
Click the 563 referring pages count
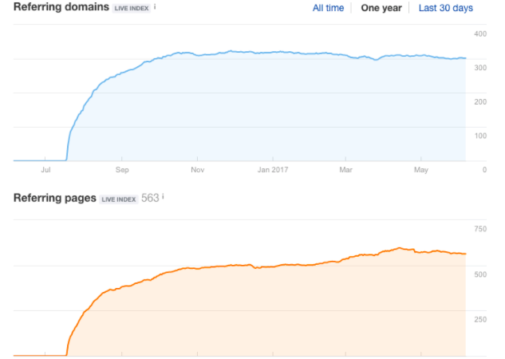(x=150, y=197)
